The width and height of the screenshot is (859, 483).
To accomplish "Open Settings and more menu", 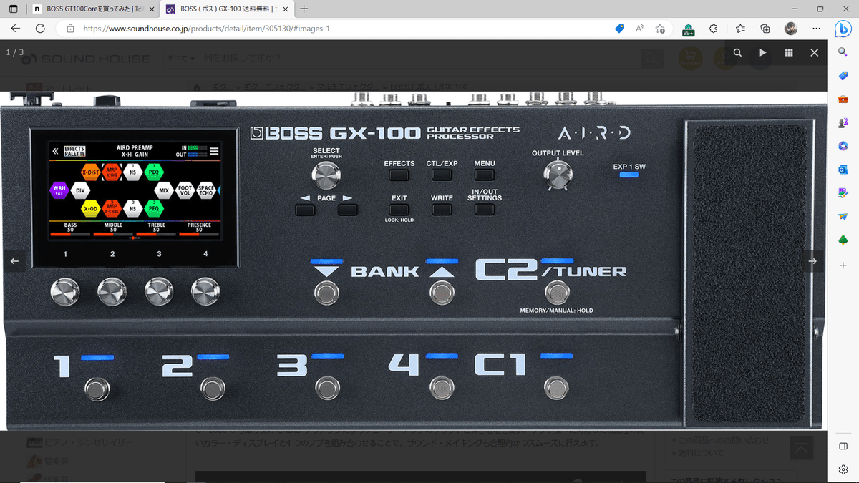I will pyautogui.click(x=817, y=29).
